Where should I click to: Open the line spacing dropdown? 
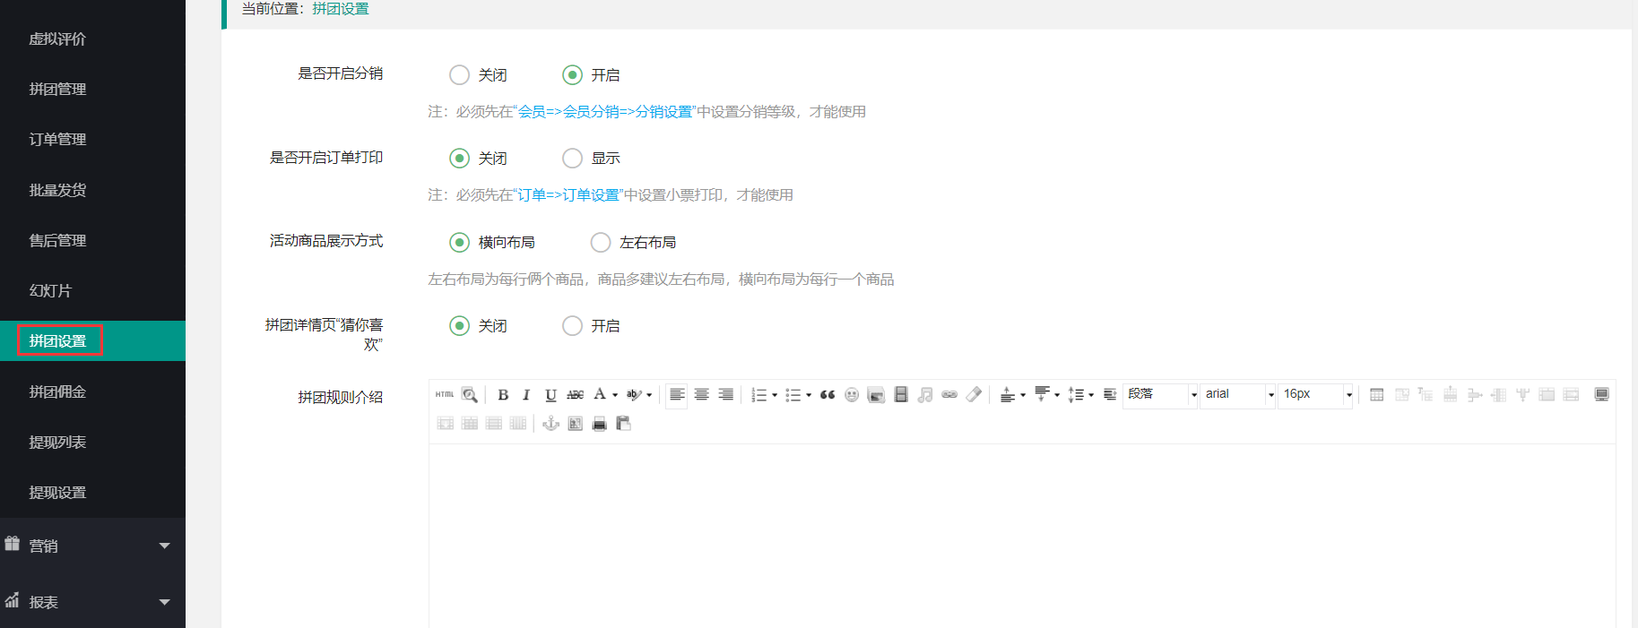(1091, 395)
